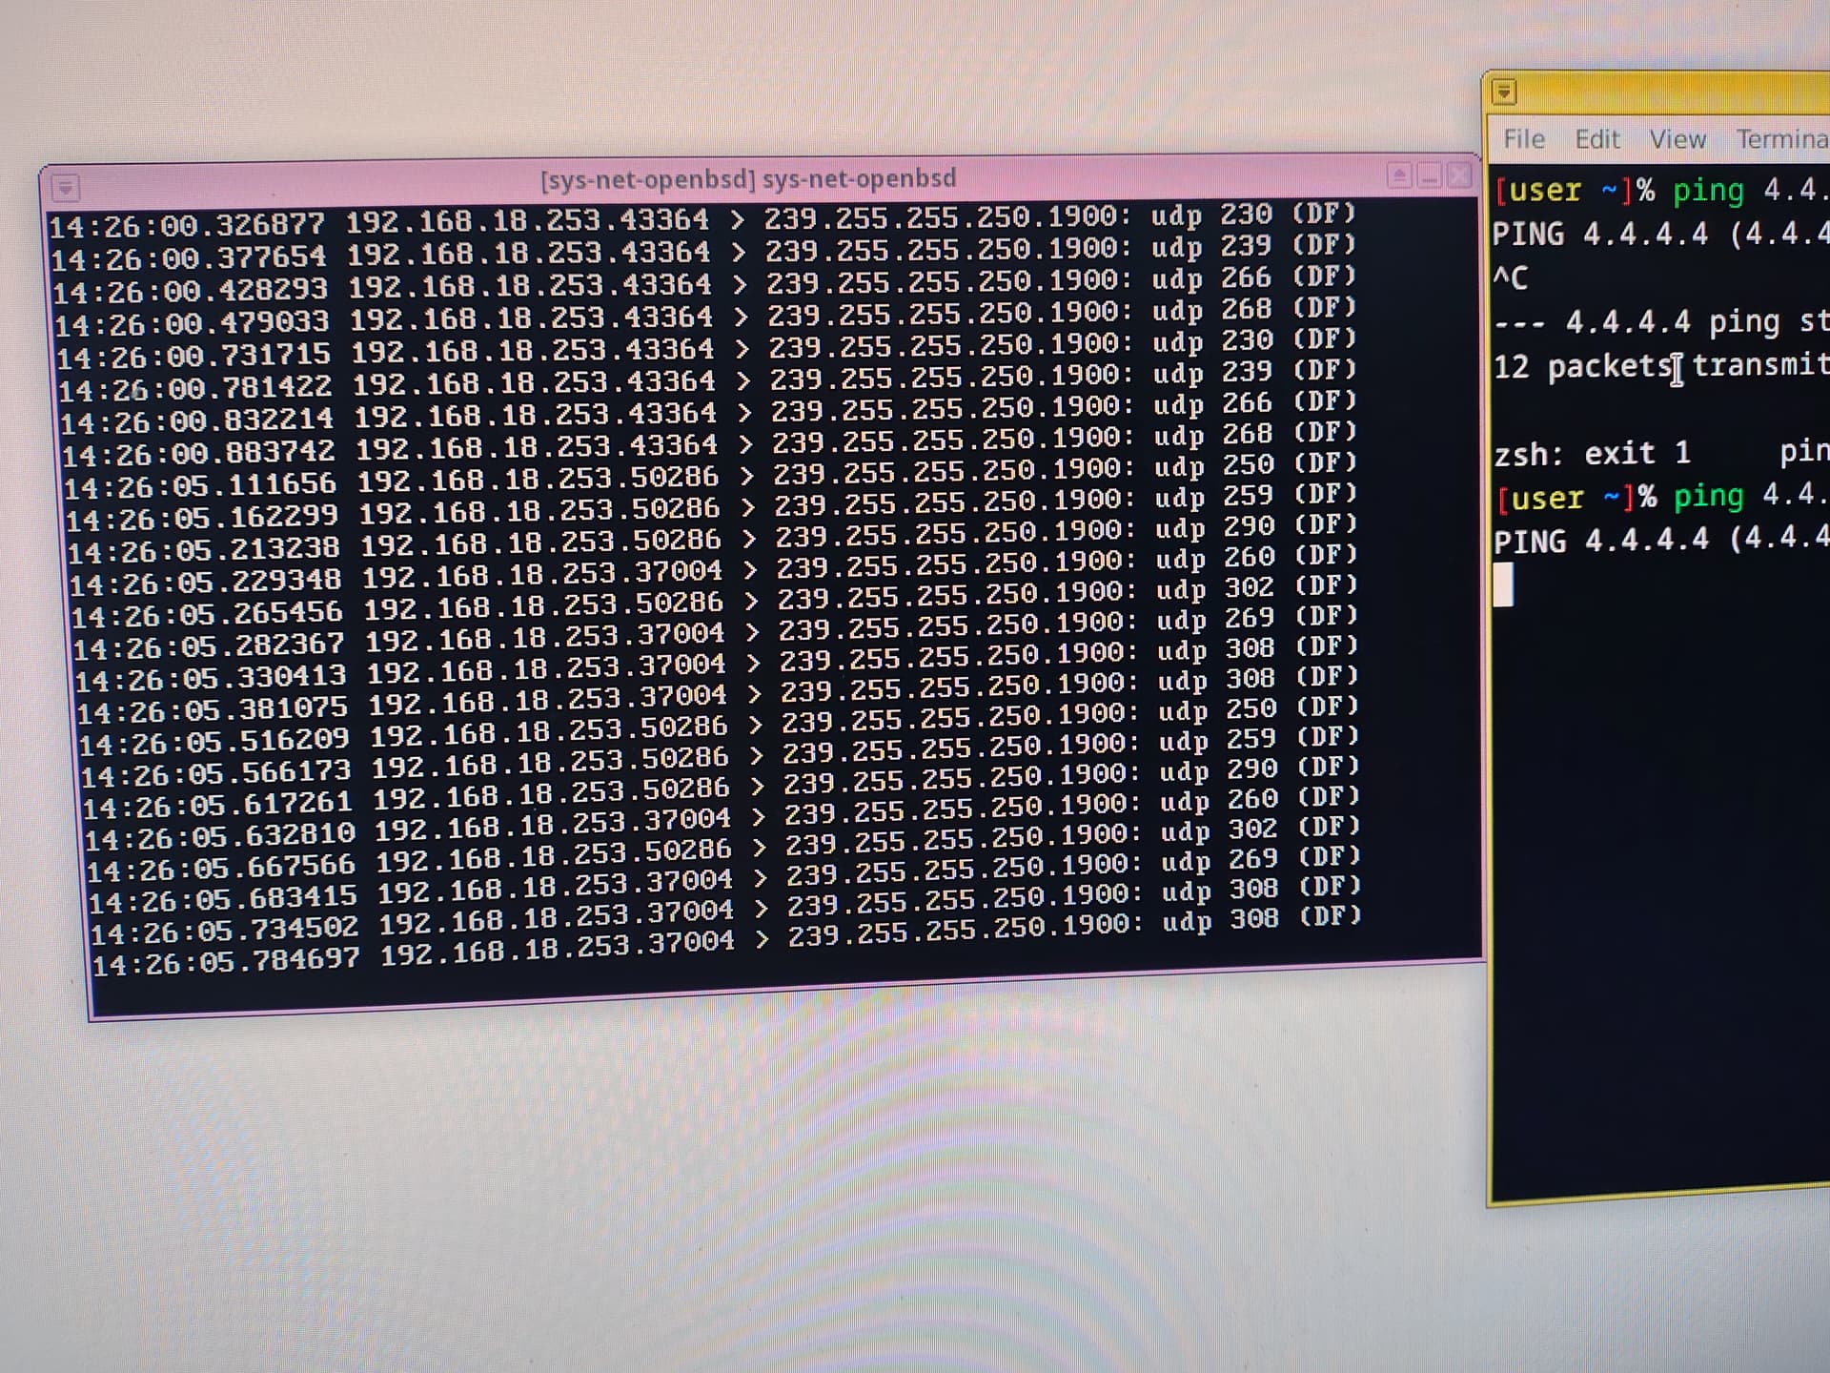Viewport: 1830px width, 1373px height.
Task: Click timestamp 14:26:05.516209 in the tcpdump output
Action: (215, 742)
